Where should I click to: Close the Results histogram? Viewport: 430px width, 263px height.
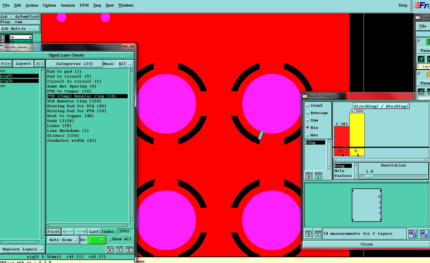[367, 244]
